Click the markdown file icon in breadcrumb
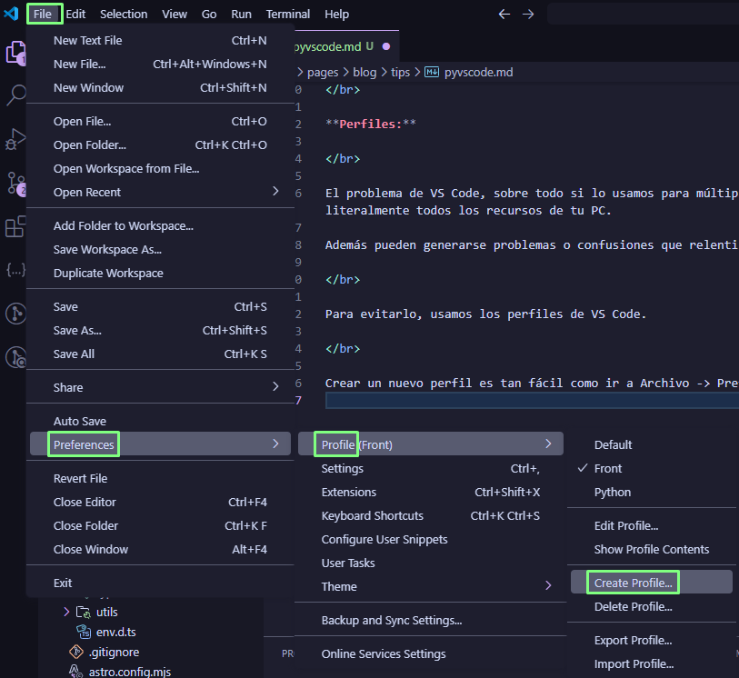This screenshot has width=739, height=678. click(x=432, y=72)
